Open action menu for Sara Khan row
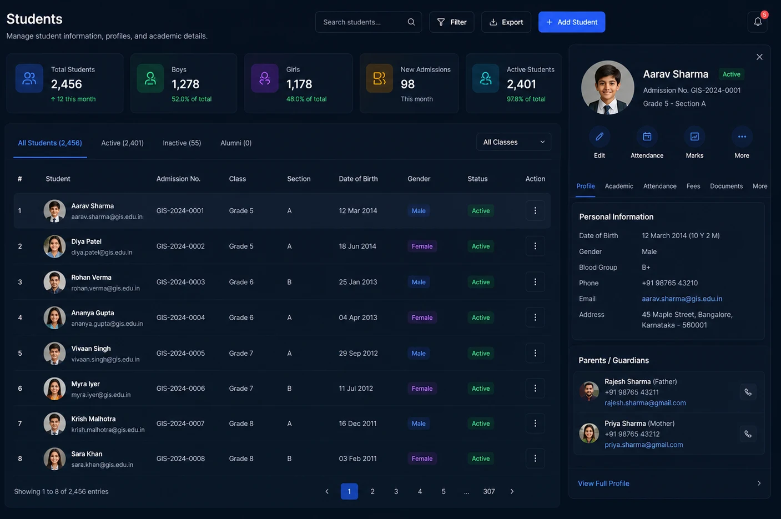 [x=535, y=458]
